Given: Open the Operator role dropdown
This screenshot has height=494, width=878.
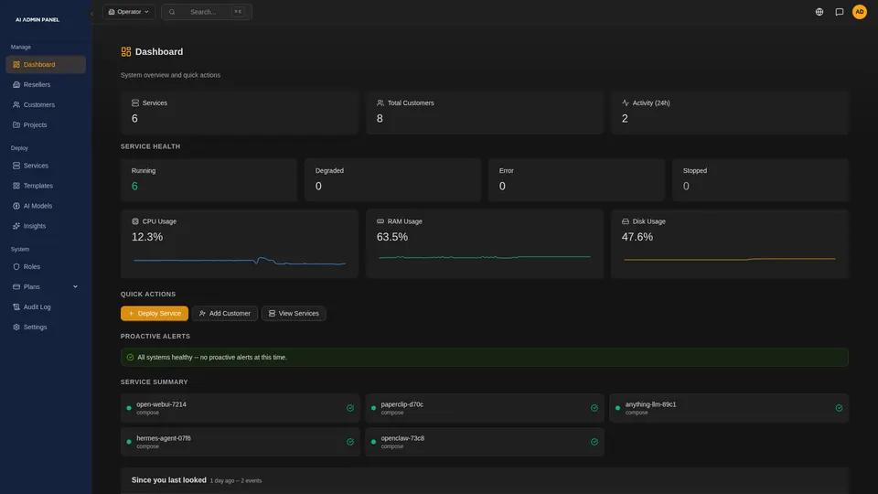Looking at the screenshot, I should [x=129, y=12].
